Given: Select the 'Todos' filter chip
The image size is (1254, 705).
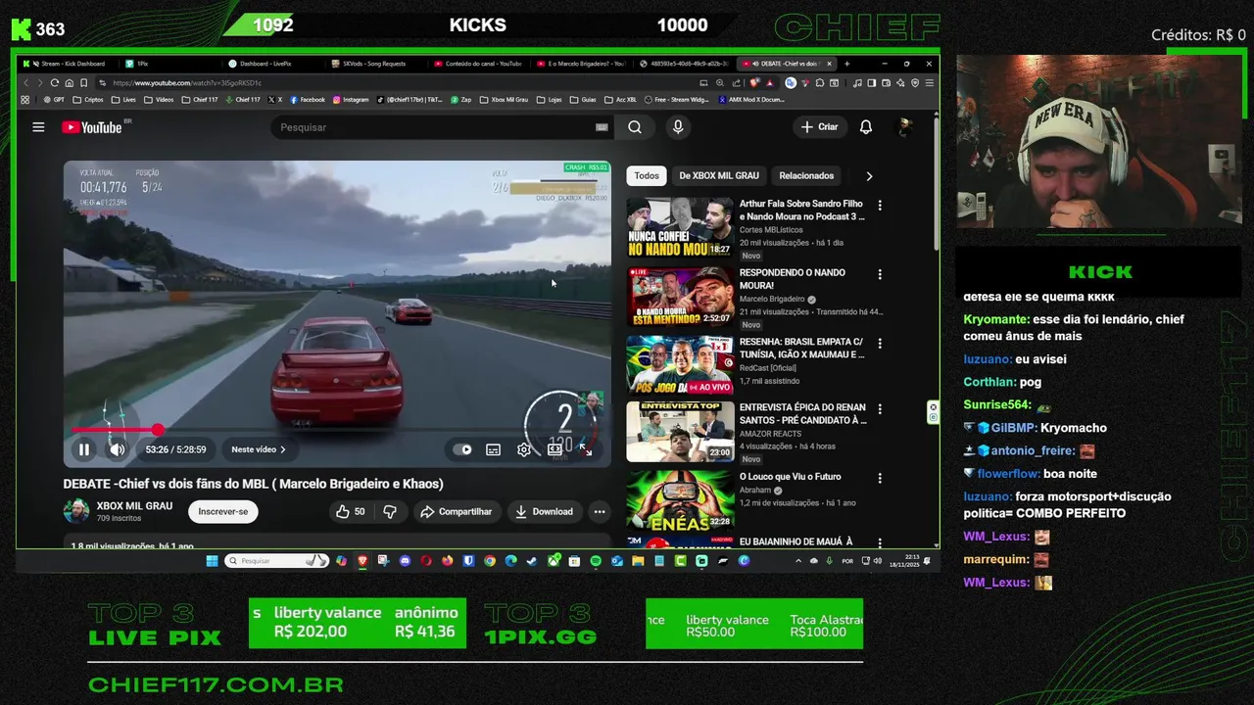Looking at the screenshot, I should tap(647, 176).
